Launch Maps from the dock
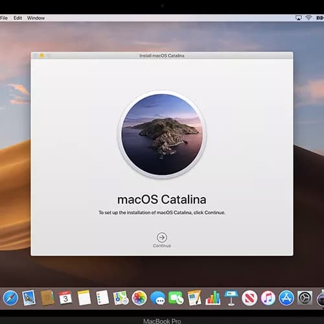This screenshot has width=324, height=324. (121, 298)
